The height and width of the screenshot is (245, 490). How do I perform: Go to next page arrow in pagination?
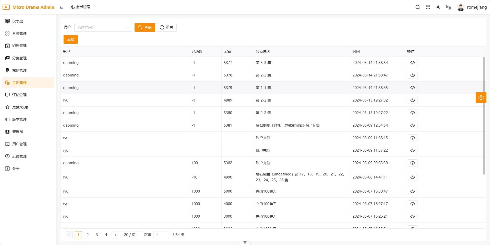point(115,235)
